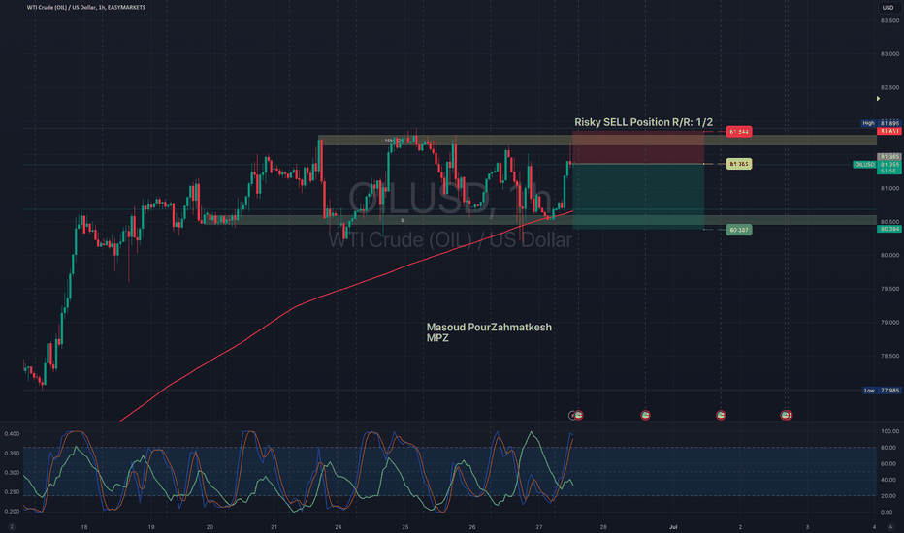Screen dimensions: 904x533
Task: Select the green take-profit price label
Action: [738, 230]
